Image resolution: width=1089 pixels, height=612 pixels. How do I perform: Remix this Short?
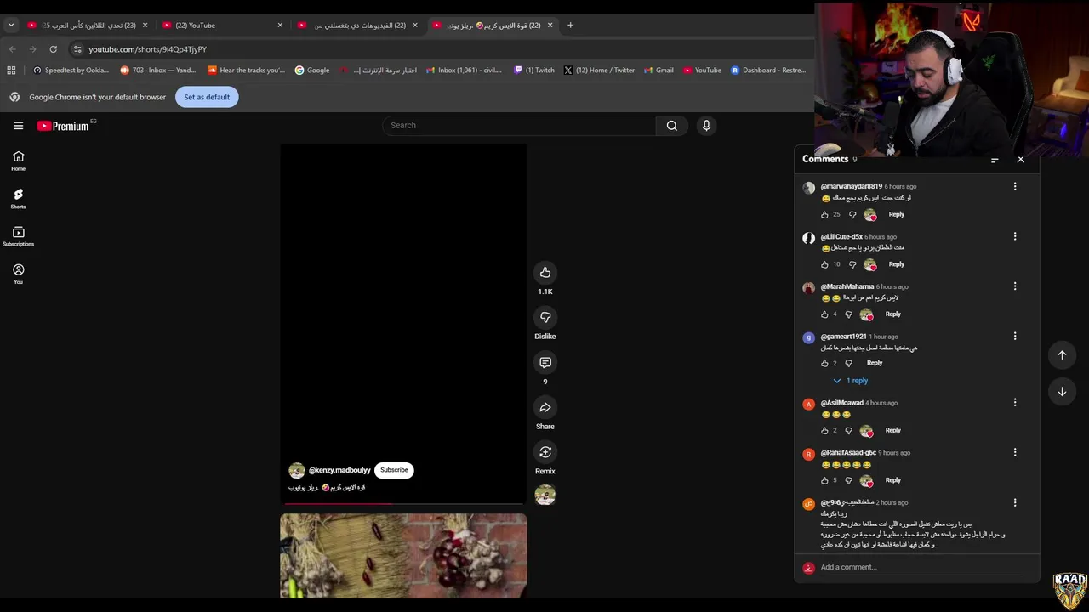tap(545, 452)
